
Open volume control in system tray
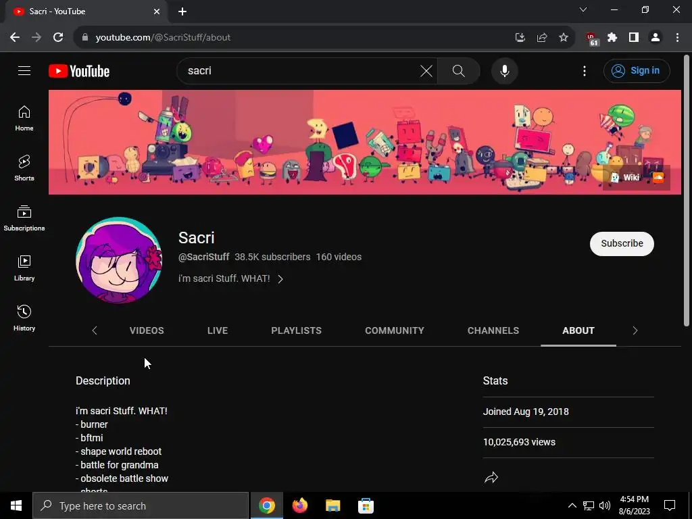605,505
